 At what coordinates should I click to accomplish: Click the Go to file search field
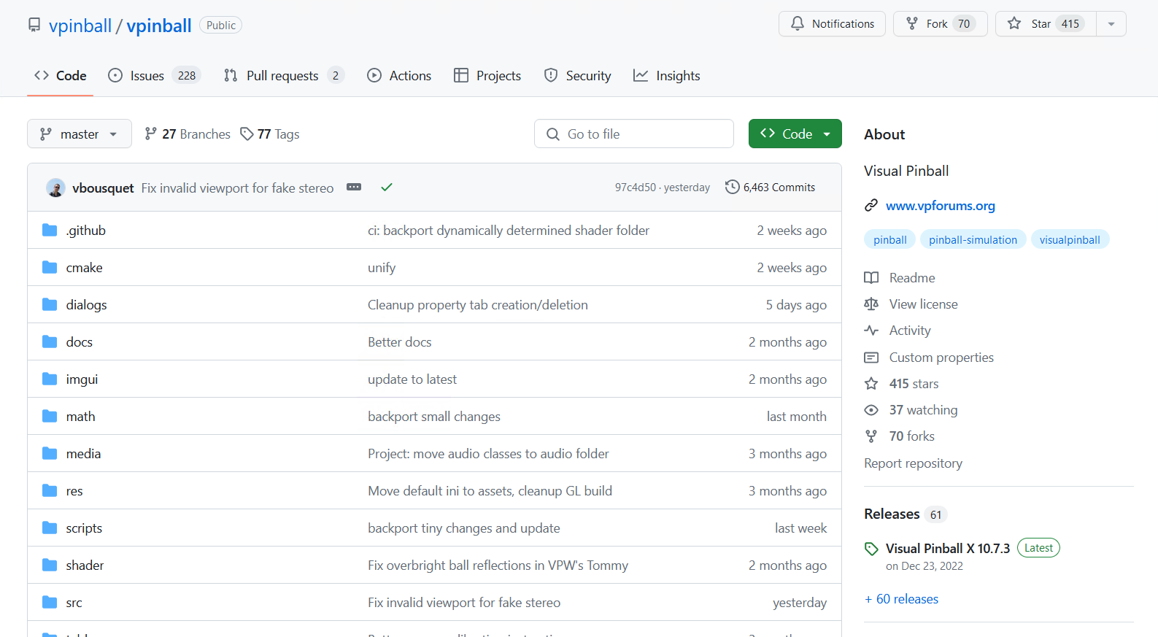(634, 134)
